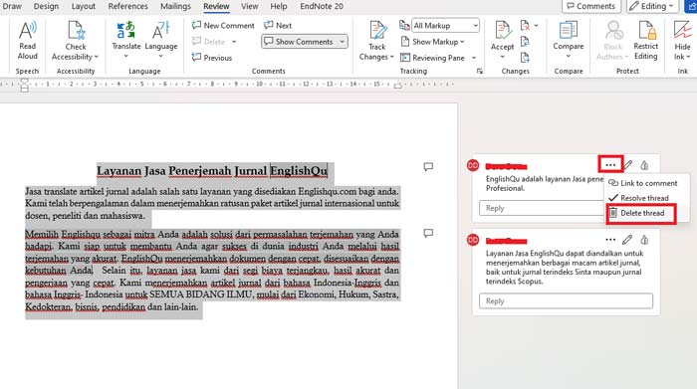Open the EndNote 20 tab

(x=322, y=6)
